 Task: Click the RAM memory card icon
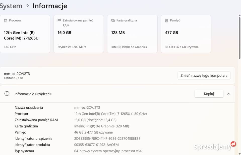[59, 20]
